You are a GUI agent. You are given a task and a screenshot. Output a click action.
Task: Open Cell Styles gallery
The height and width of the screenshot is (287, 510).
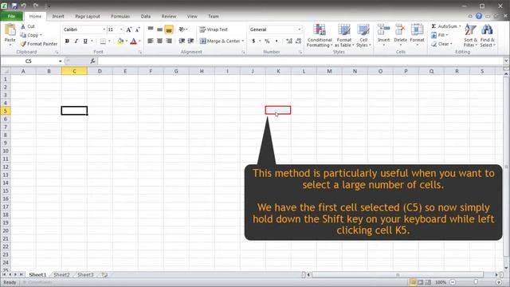[x=363, y=35]
